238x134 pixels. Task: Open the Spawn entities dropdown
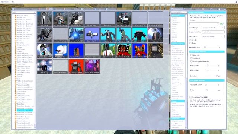click(x=213, y=32)
